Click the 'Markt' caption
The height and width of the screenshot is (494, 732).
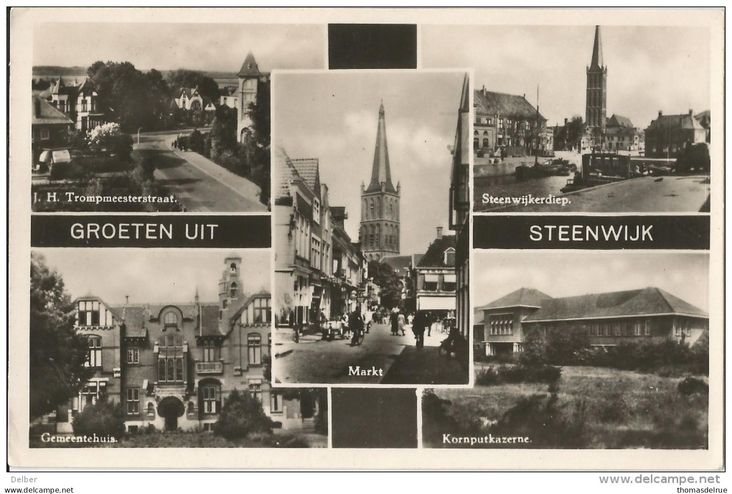pyautogui.click(x=365, y=372)
